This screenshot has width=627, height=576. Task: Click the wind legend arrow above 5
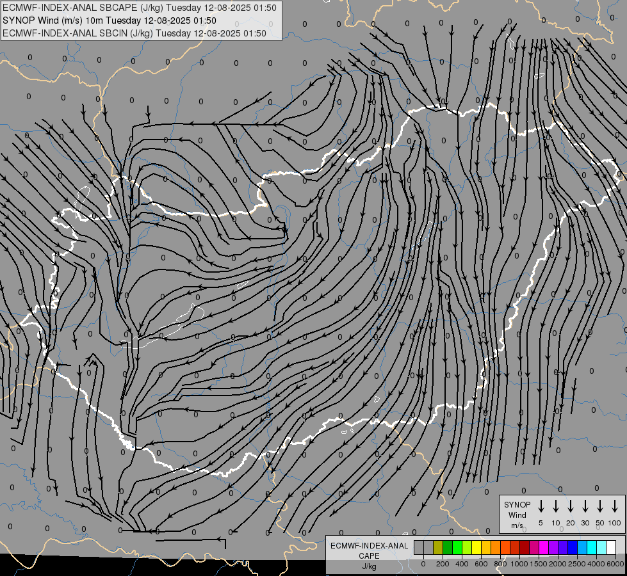click(x=541, y=506)
